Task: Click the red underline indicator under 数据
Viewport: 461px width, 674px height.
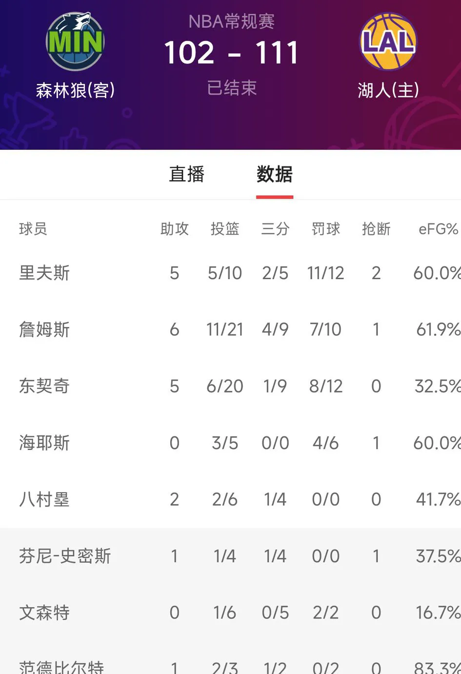Action: pyautogui.click(x=274, y=197)
